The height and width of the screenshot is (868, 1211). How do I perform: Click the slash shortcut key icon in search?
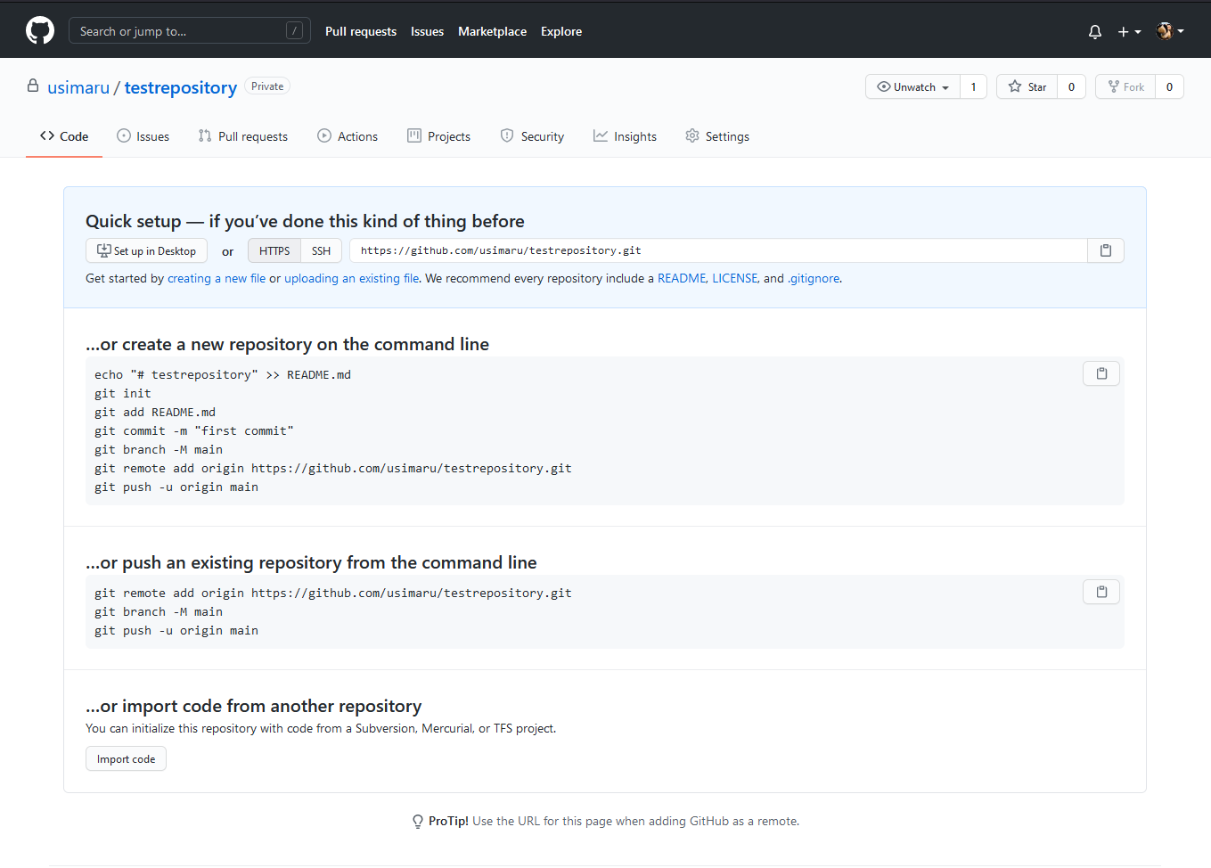pos(294,31)
